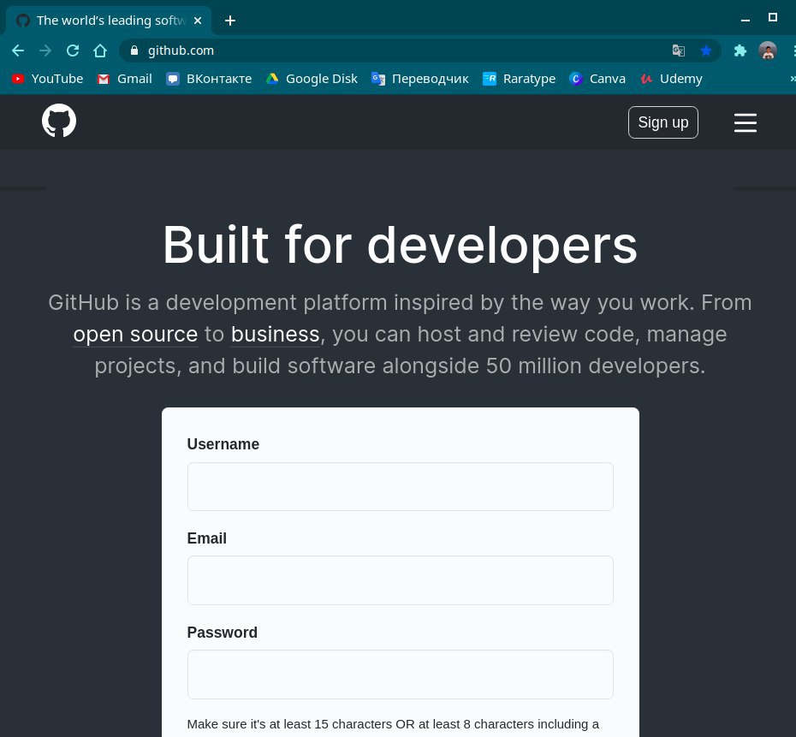Follow the business link
The width and height of the screenshot is (796, 737).
tap(275, 335)
